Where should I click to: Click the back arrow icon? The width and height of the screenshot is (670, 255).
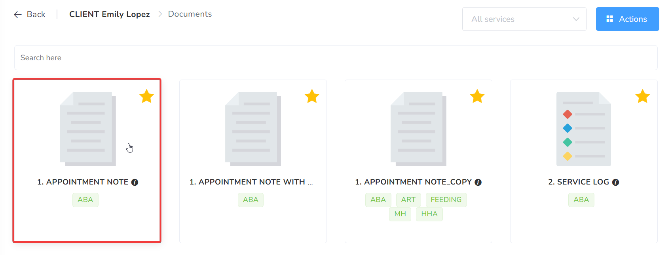point(17,15)
